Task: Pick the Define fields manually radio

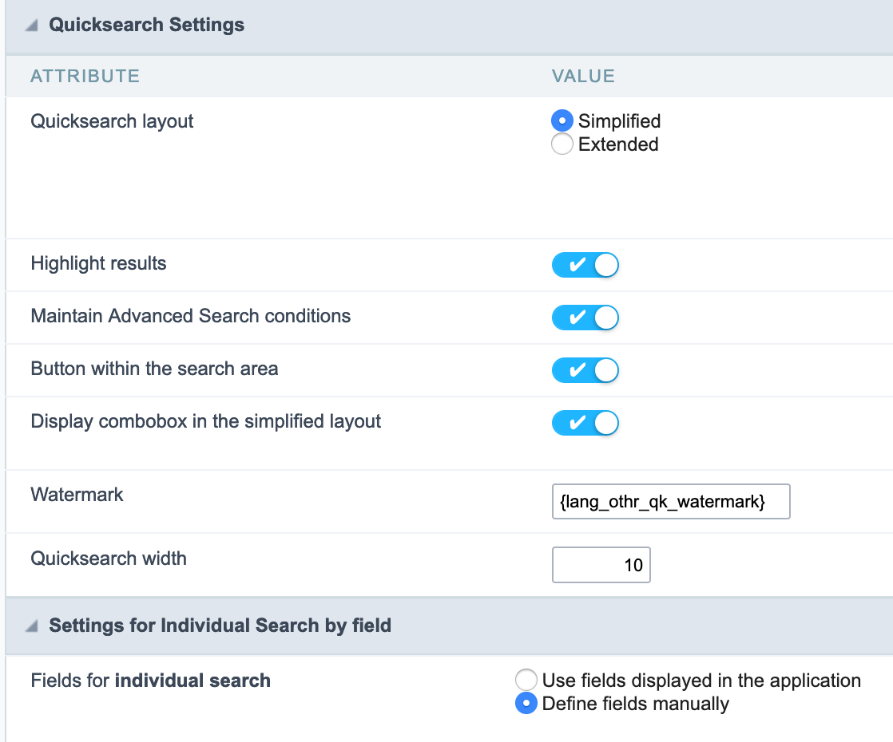Action: point(526,703)
